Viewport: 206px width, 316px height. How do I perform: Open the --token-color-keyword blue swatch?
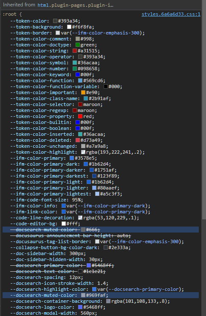pos(78,75)
